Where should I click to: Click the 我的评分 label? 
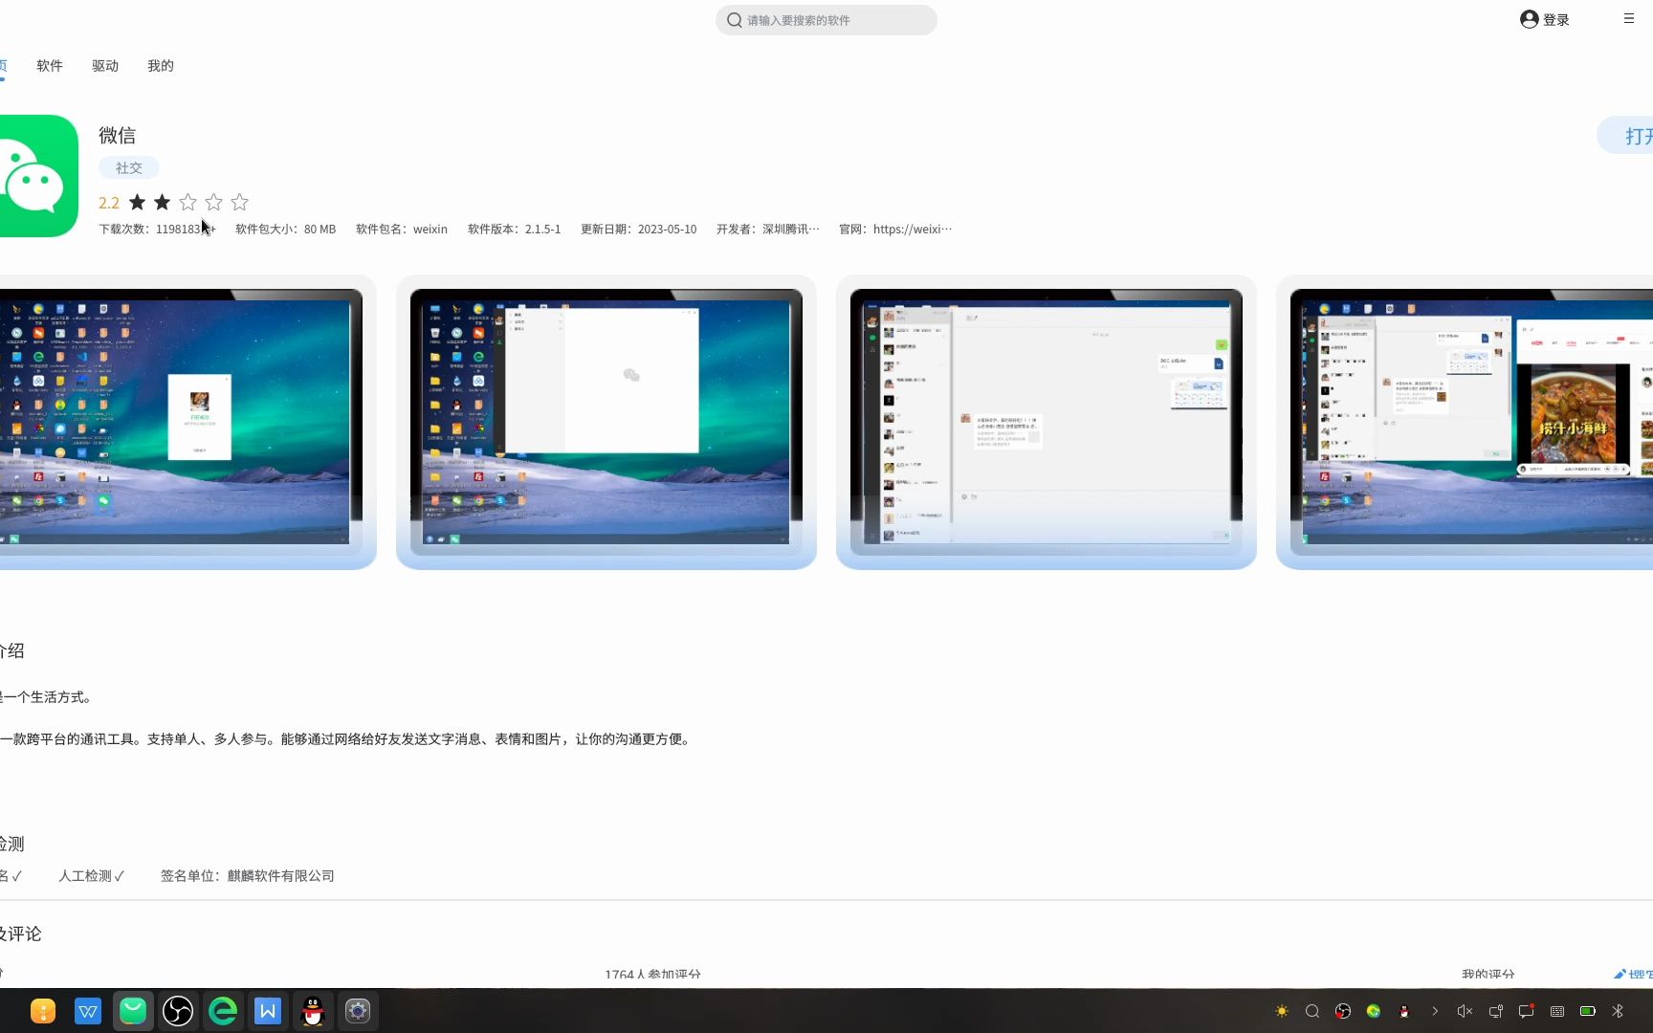click(1488, 975)
